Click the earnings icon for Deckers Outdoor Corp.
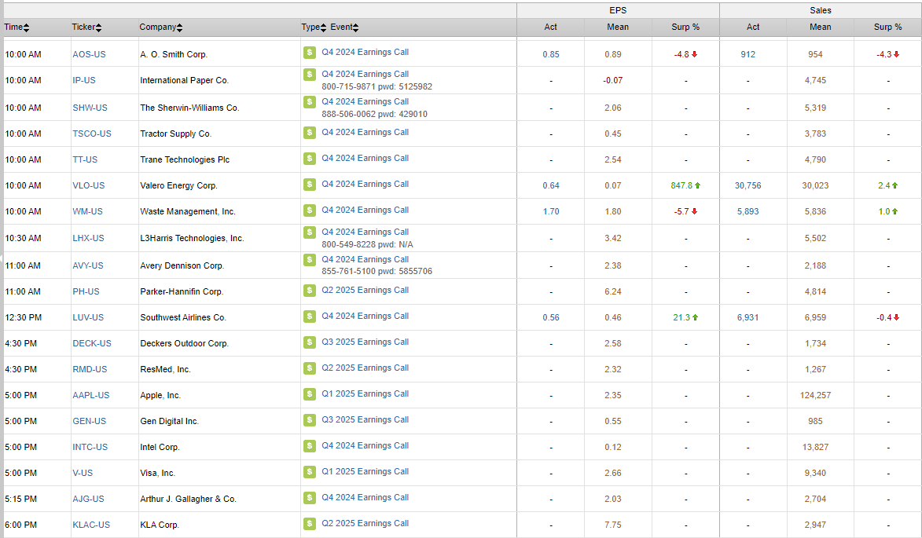The image size is (922, 538). point(309,342)
